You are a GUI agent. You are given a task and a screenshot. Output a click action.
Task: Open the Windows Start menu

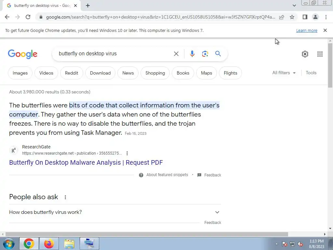pos(8,243)
